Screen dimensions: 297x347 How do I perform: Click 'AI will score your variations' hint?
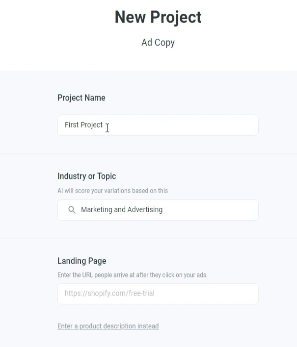click(x=112, y=191)
